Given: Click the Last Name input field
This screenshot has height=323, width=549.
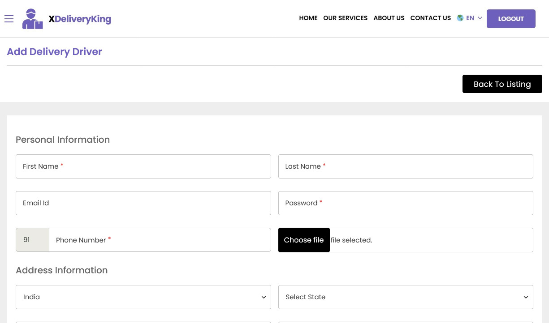Looking at the screenshot, I should tap(406, 166).
